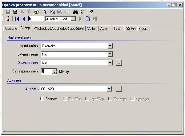Click the browse button beside Aux sirén
Viewport: 185px width, 136px height.
119,89
